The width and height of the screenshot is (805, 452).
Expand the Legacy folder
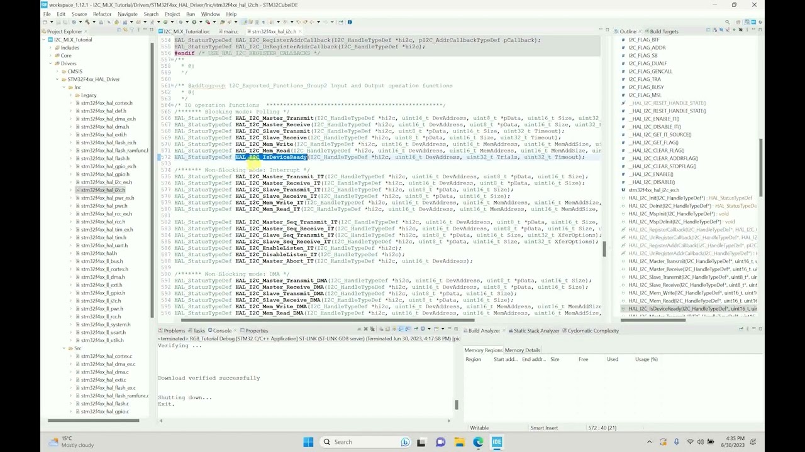pos(71,95)
